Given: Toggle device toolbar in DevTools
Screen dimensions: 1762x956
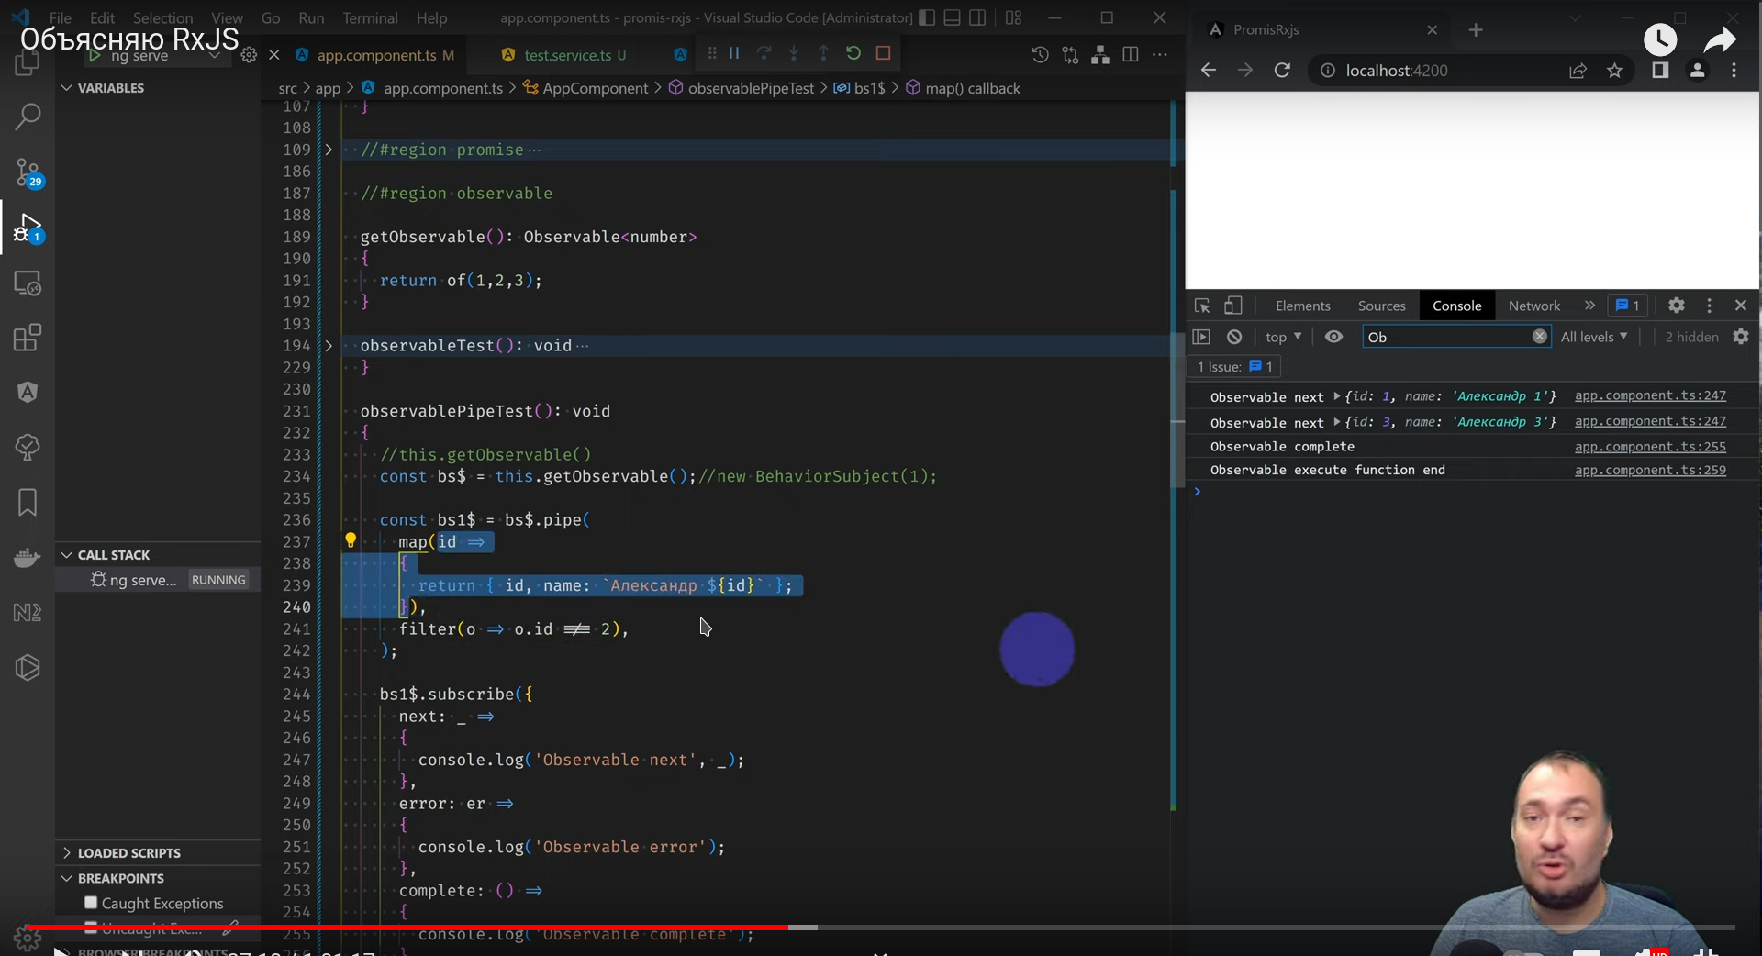Looking at the screenshot, I should [1232, 306].
